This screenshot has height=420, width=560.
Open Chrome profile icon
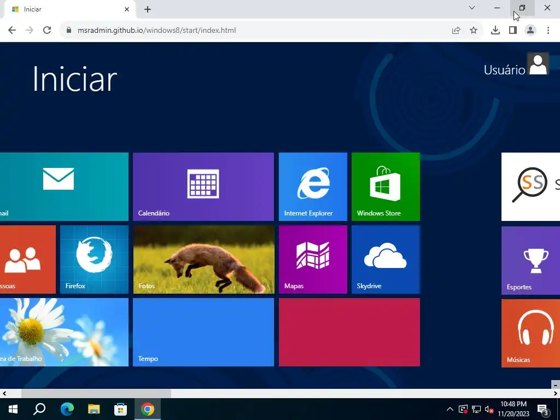530,31
